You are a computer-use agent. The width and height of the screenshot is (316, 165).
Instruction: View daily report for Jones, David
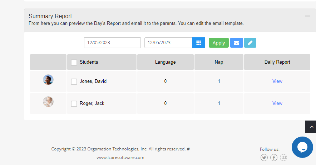point(277,81)
